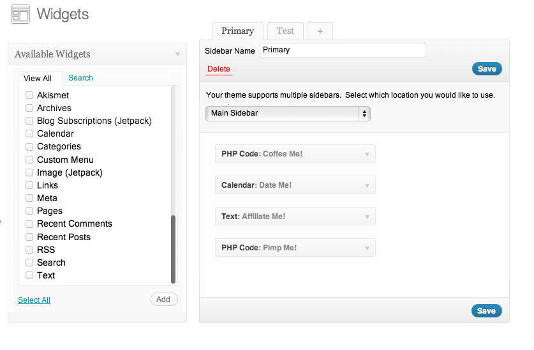
Task: Tick the Custom Menu checkbox
Action: click(29, 160)
